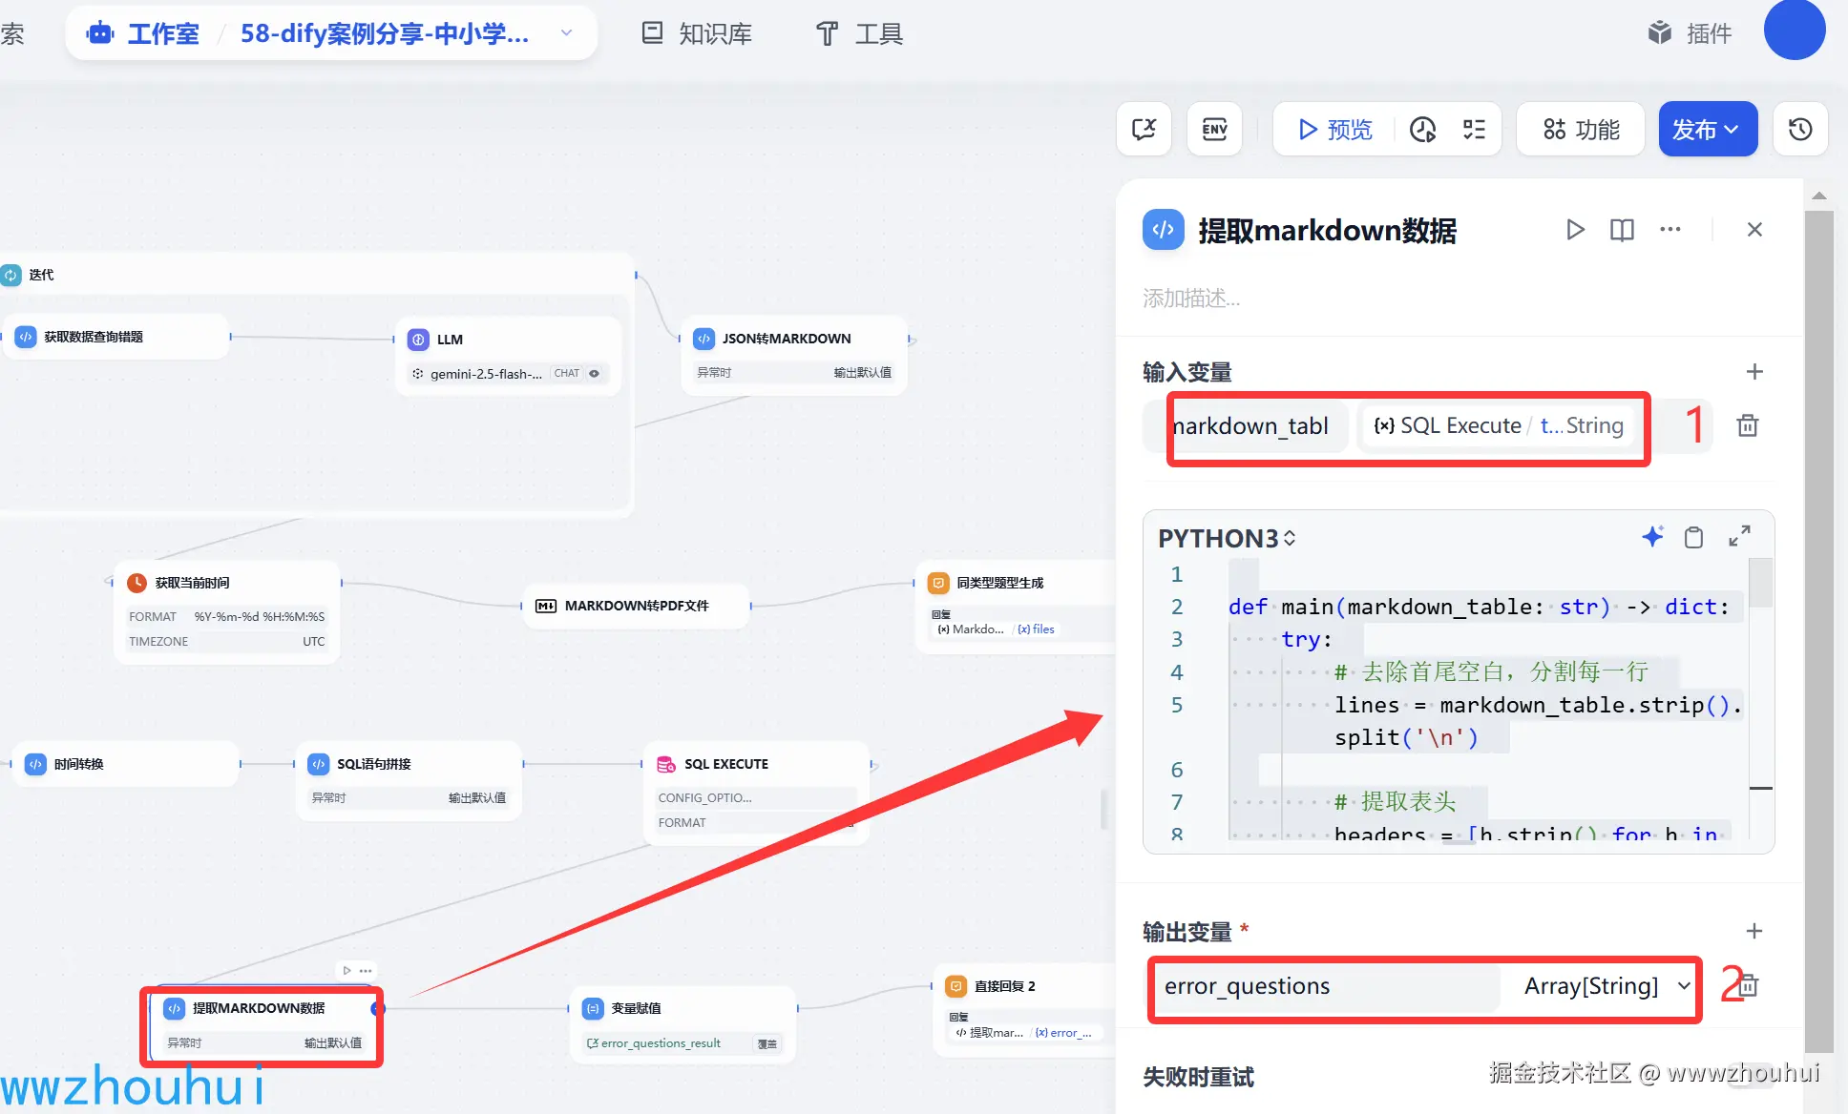Switch language via PYTHON3 selector
1848x1114 pixels.
click(x=1227, y=539)
